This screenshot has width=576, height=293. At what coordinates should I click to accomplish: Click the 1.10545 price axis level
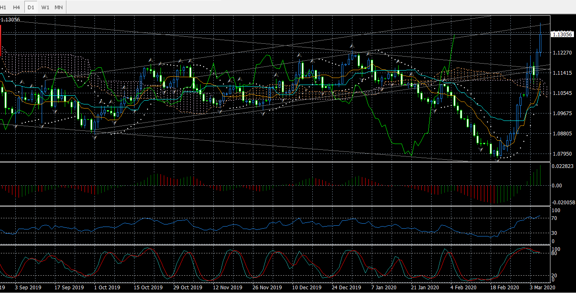(563, 93)
